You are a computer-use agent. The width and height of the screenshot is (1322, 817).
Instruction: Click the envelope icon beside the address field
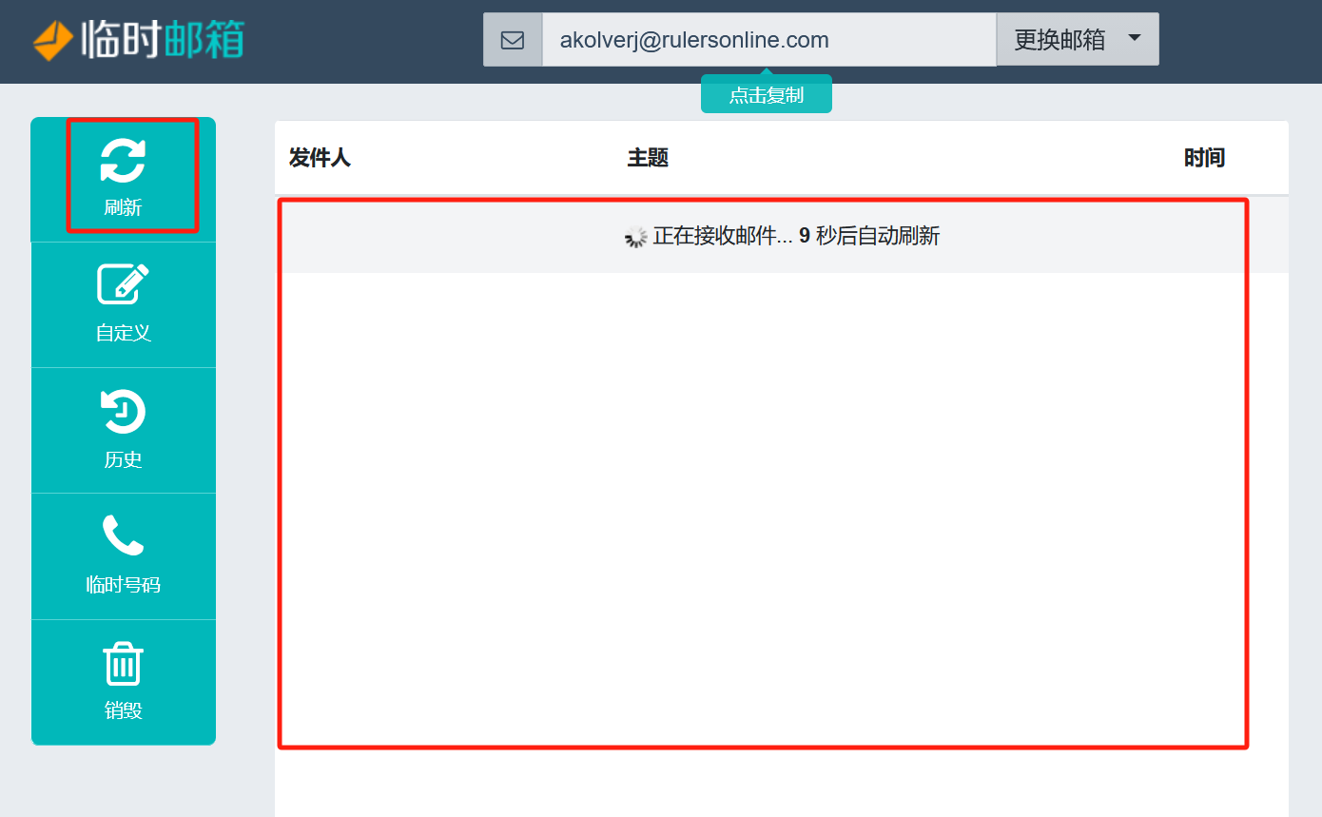click(x=513, y=40)
